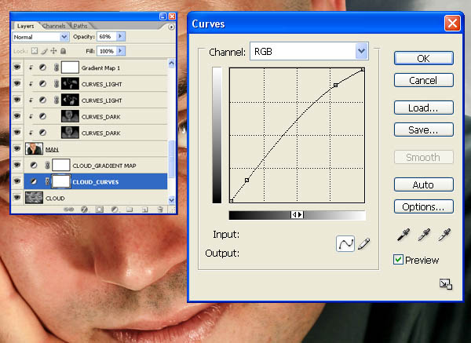Hide the Gradient Map 1 layer

[x=17, y=67]
